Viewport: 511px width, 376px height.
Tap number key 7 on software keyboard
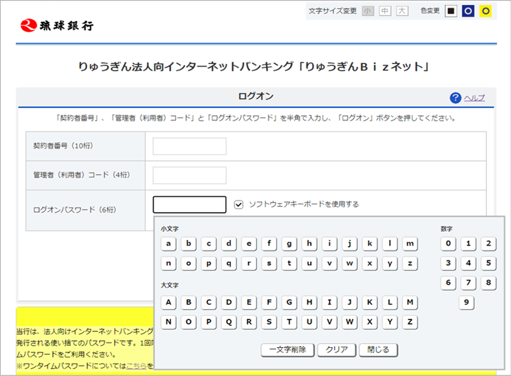tap(468, 283)
